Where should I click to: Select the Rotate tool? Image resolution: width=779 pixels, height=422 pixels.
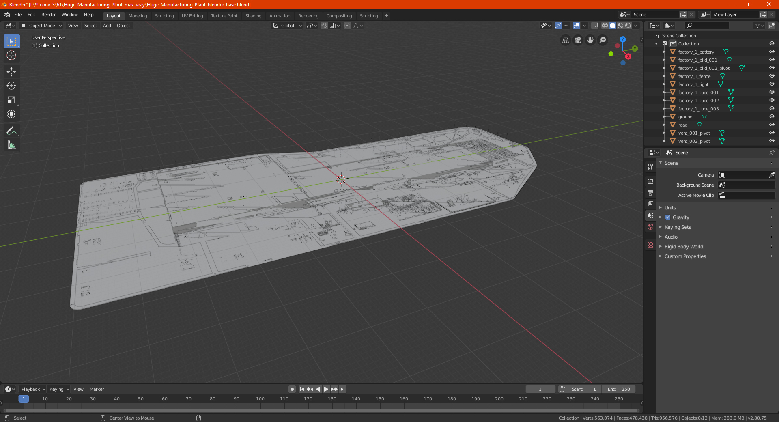click(x=11, y=86)
